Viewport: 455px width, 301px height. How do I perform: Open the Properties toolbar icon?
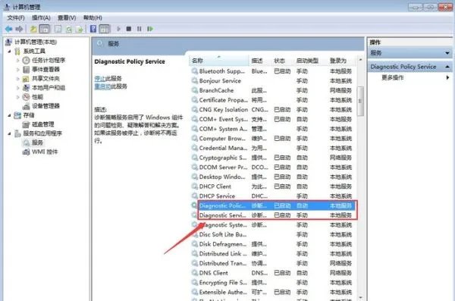tap(58, 29)
